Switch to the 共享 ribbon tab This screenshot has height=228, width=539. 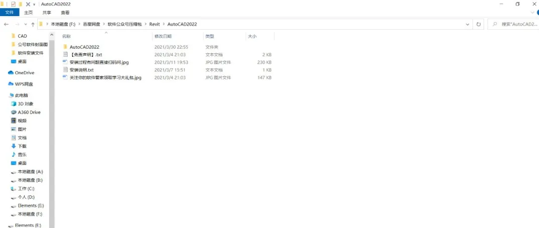(47, 13)
